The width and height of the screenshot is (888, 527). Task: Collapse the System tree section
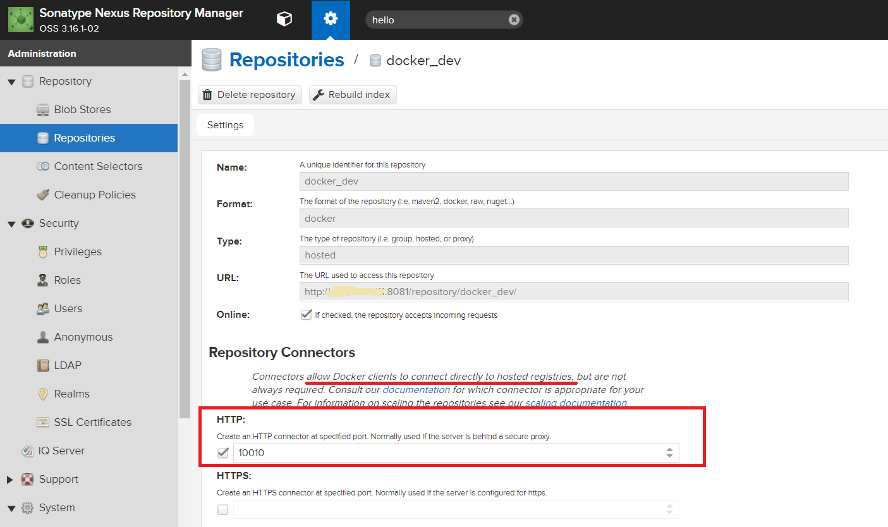tap(11, 508)
